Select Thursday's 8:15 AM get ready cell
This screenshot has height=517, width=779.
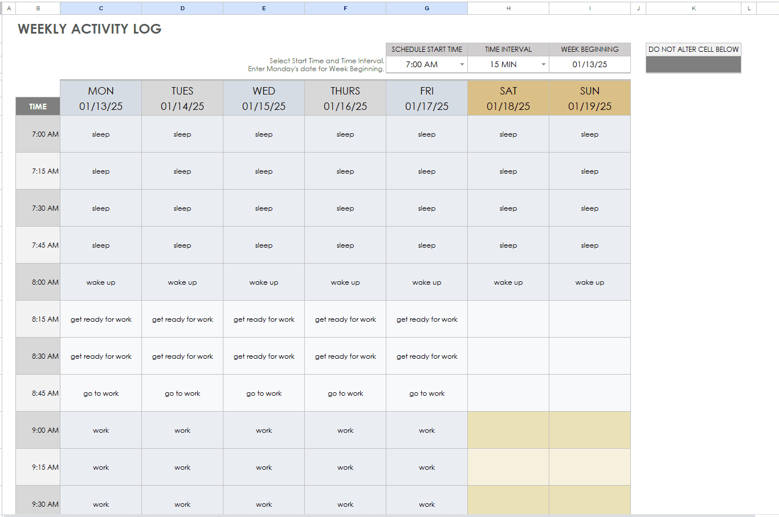[345, 319]
